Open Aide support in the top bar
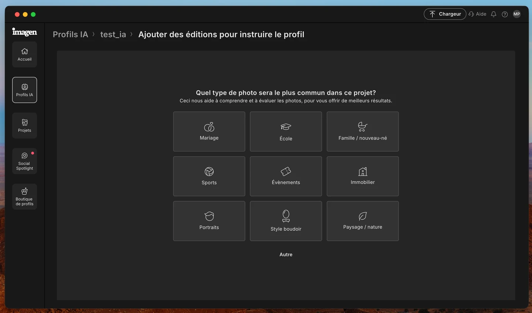This screenshot has width=532, height=313. [477, 14]
